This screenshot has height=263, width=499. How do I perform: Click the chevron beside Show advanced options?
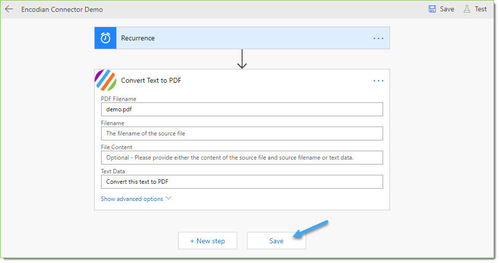168,198
